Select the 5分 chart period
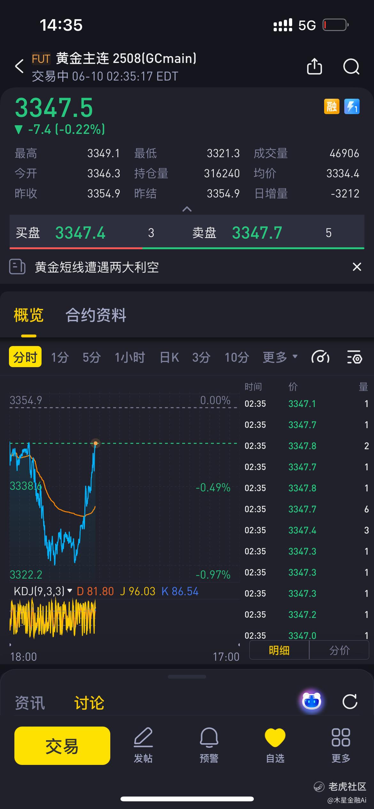The image size is (374, 809). coord(92,357)
